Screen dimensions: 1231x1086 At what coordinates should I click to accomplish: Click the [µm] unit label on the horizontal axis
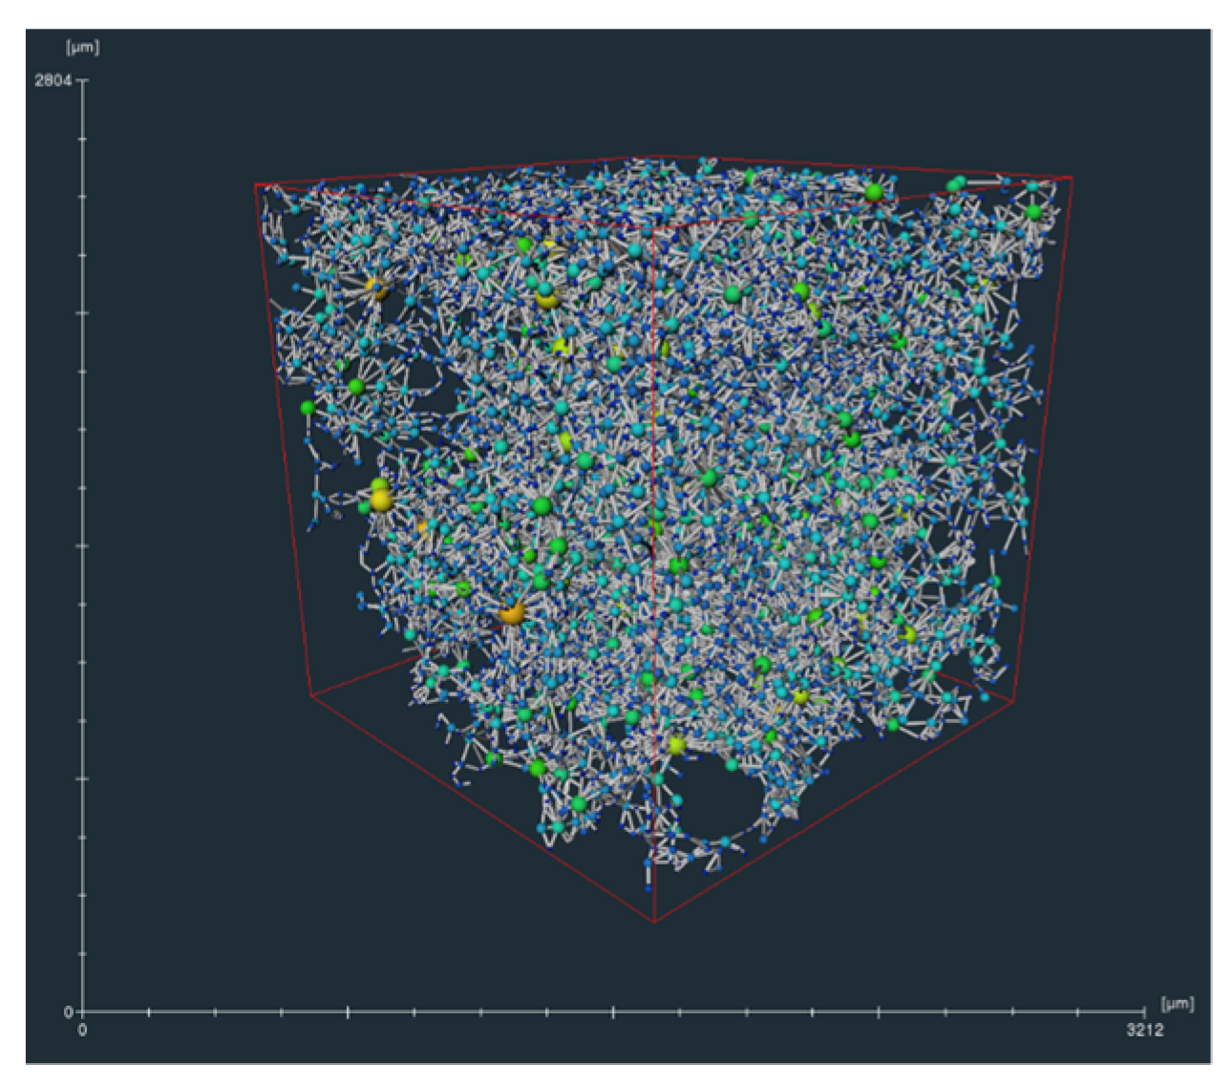tap(1178, 1004)
